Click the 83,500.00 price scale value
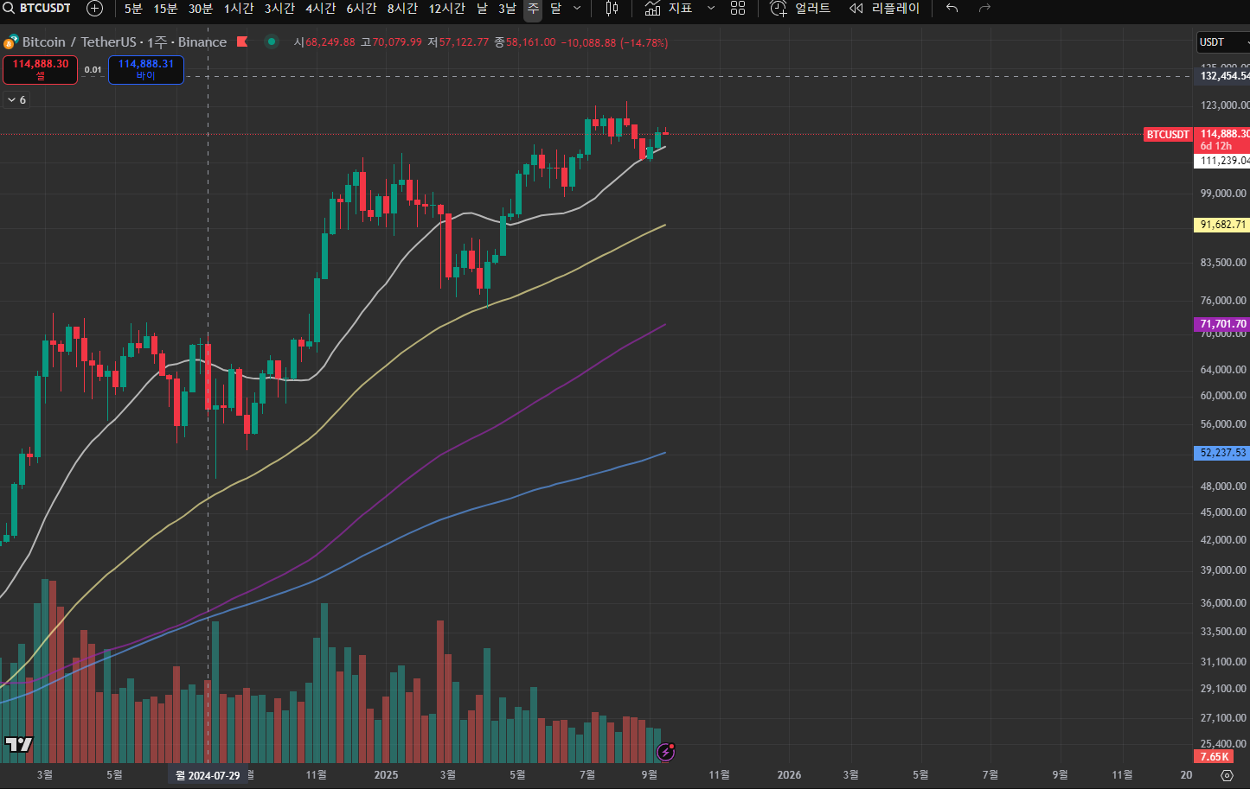This screenshot has width=1250, height=789. coord(1223,263)
